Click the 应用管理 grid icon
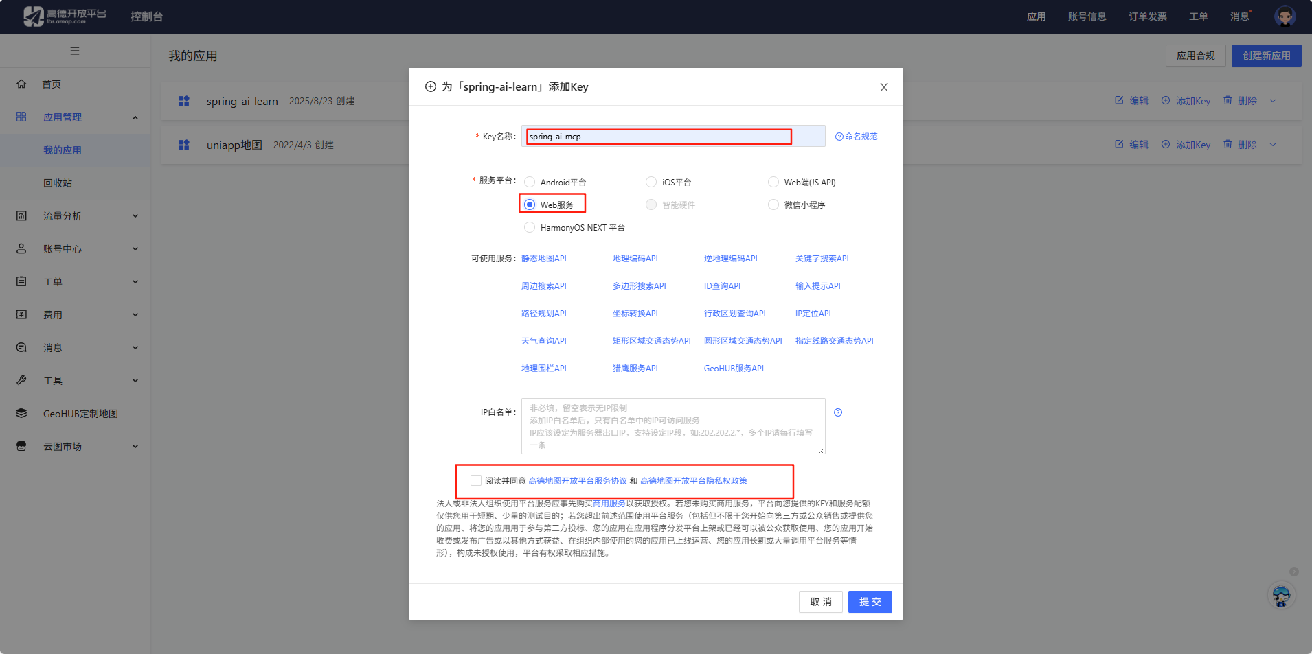This screenshot has height=654, width=1312. 21,117
